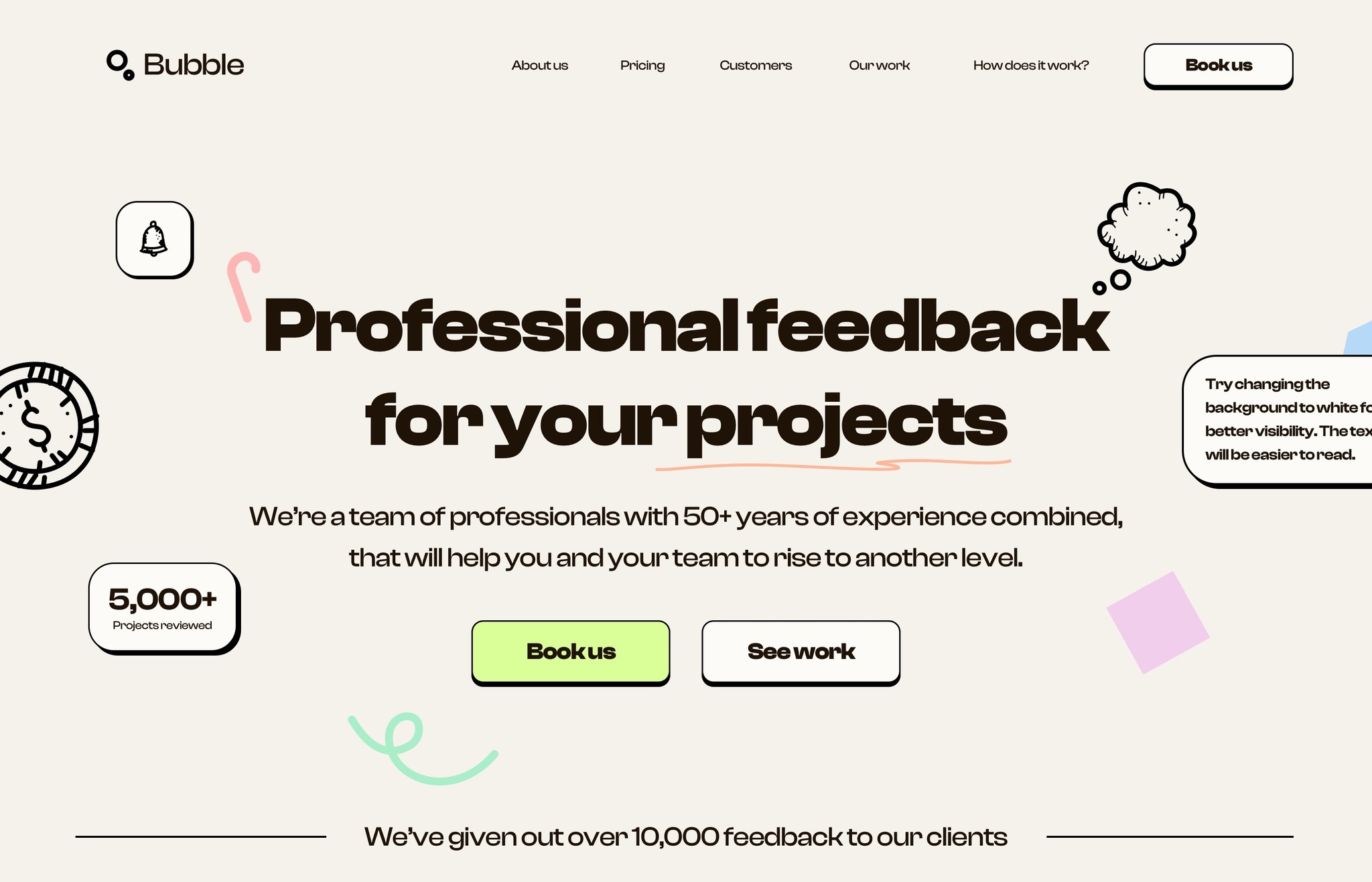Click the Customers nav link
Image resolution: width=1372 pixels, height=882 pixels.
756,65
